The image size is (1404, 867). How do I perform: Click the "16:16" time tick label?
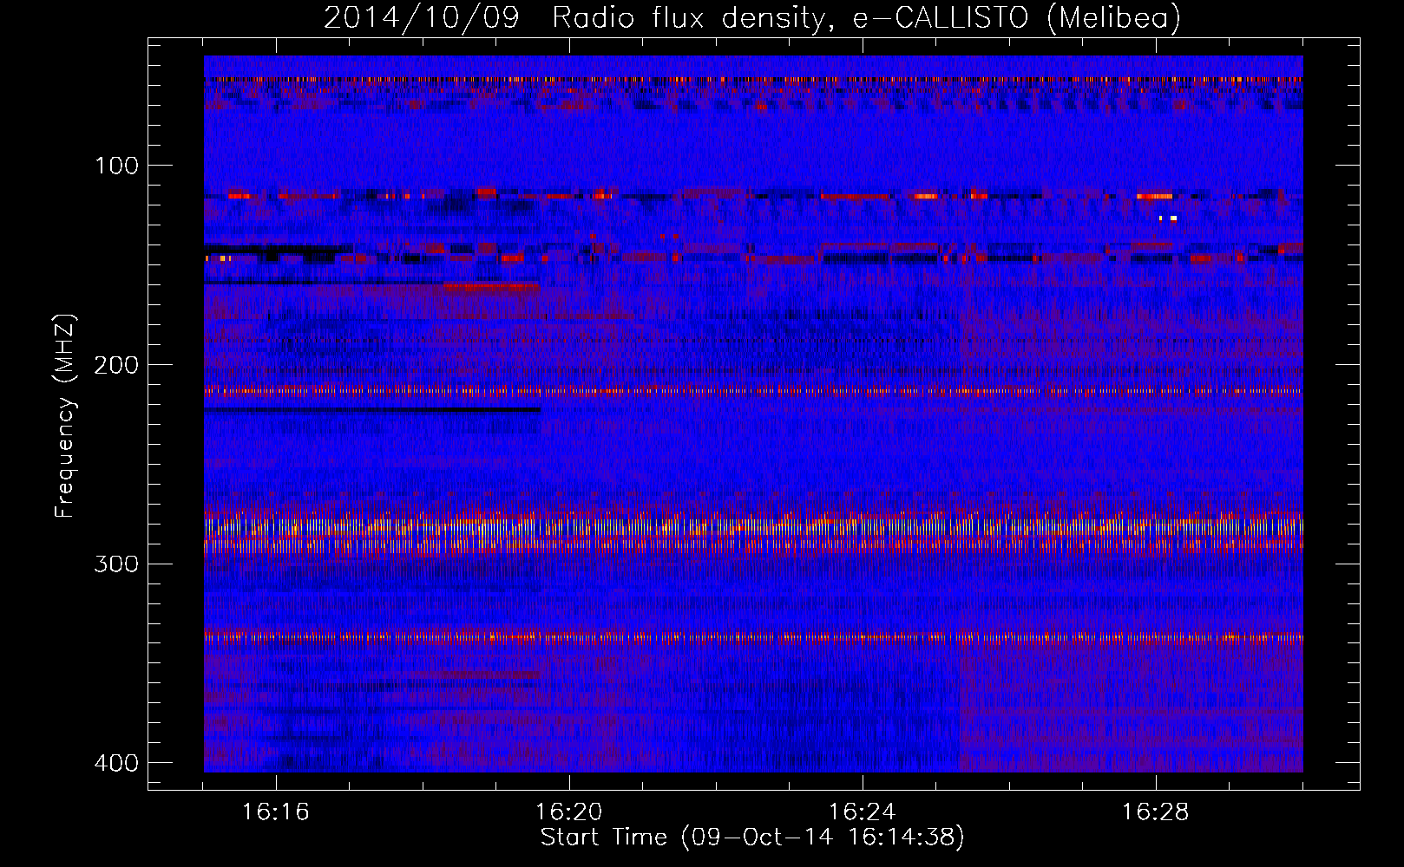pos(276,812)
